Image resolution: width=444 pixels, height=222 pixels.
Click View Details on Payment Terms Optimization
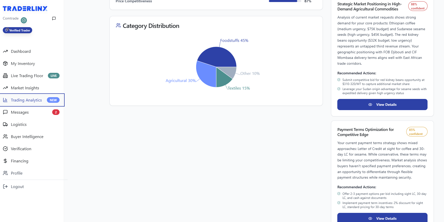pyautogui.click(x=382, y=218)
